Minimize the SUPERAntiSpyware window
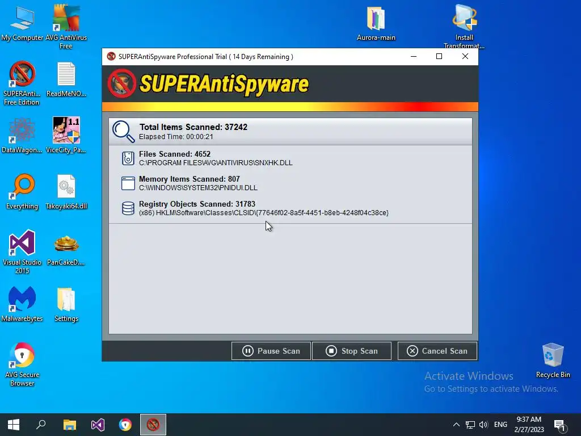 pos(414,56)
